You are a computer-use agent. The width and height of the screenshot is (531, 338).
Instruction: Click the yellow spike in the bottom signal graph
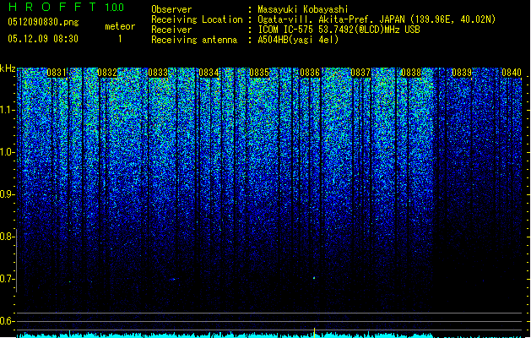click(x=315, y=333)
